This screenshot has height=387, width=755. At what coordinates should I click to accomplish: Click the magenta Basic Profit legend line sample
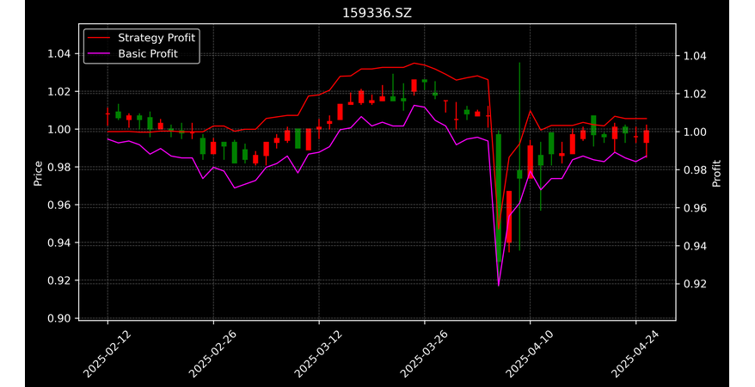(x=99, y=54)
